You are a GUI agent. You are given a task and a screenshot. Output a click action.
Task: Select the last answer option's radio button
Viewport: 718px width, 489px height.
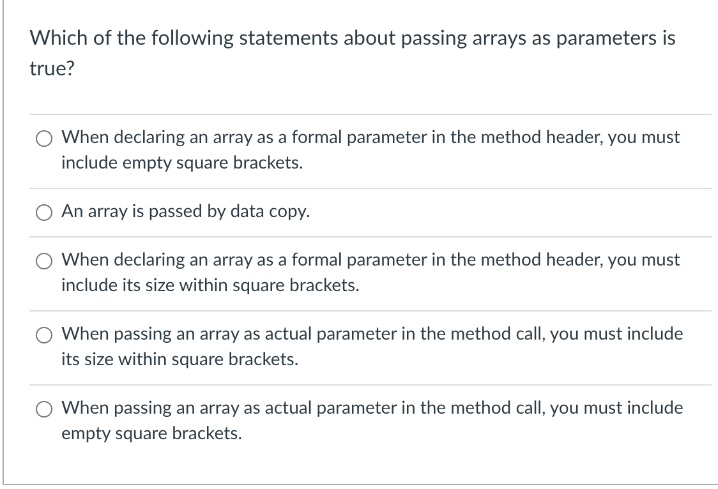pos(44,409)
